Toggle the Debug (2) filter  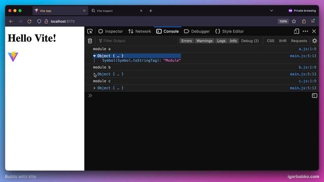pyautogui.click(x=250, y=41)
